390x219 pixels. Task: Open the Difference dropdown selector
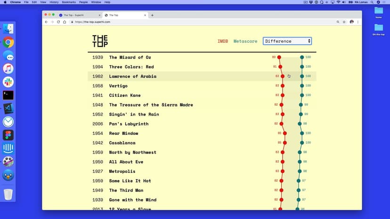click(287, 41)
